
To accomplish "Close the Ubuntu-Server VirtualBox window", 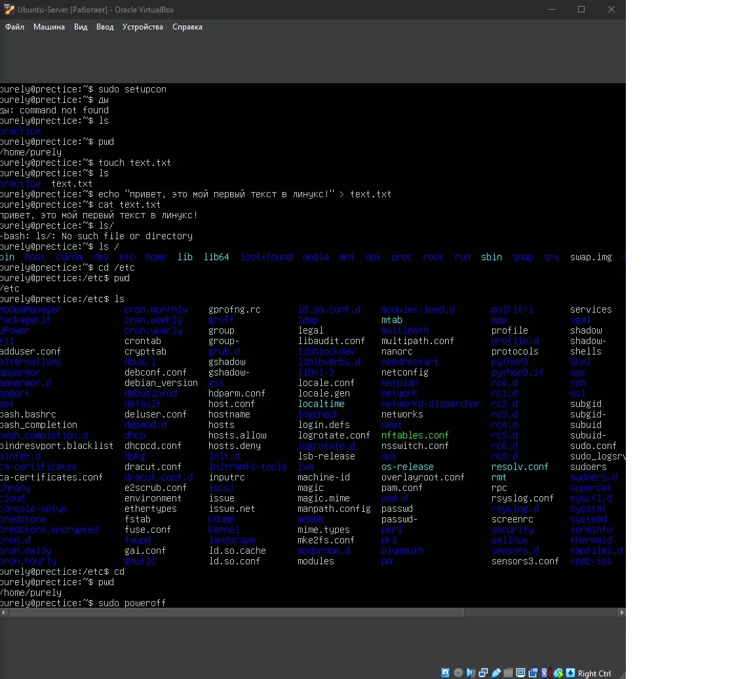I will pos(611,10).
